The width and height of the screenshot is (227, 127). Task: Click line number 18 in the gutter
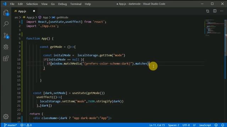tap(19, 93)
